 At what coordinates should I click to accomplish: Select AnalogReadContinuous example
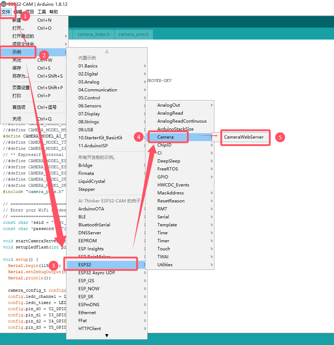(x=180, y=121)
